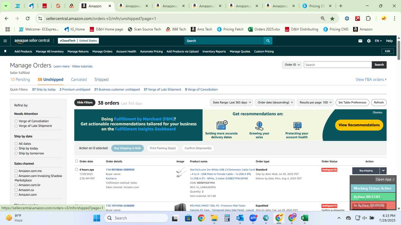Check the Amazon.com.mx sales channel box
The image size is (401, 225).
tap(16, 171)
